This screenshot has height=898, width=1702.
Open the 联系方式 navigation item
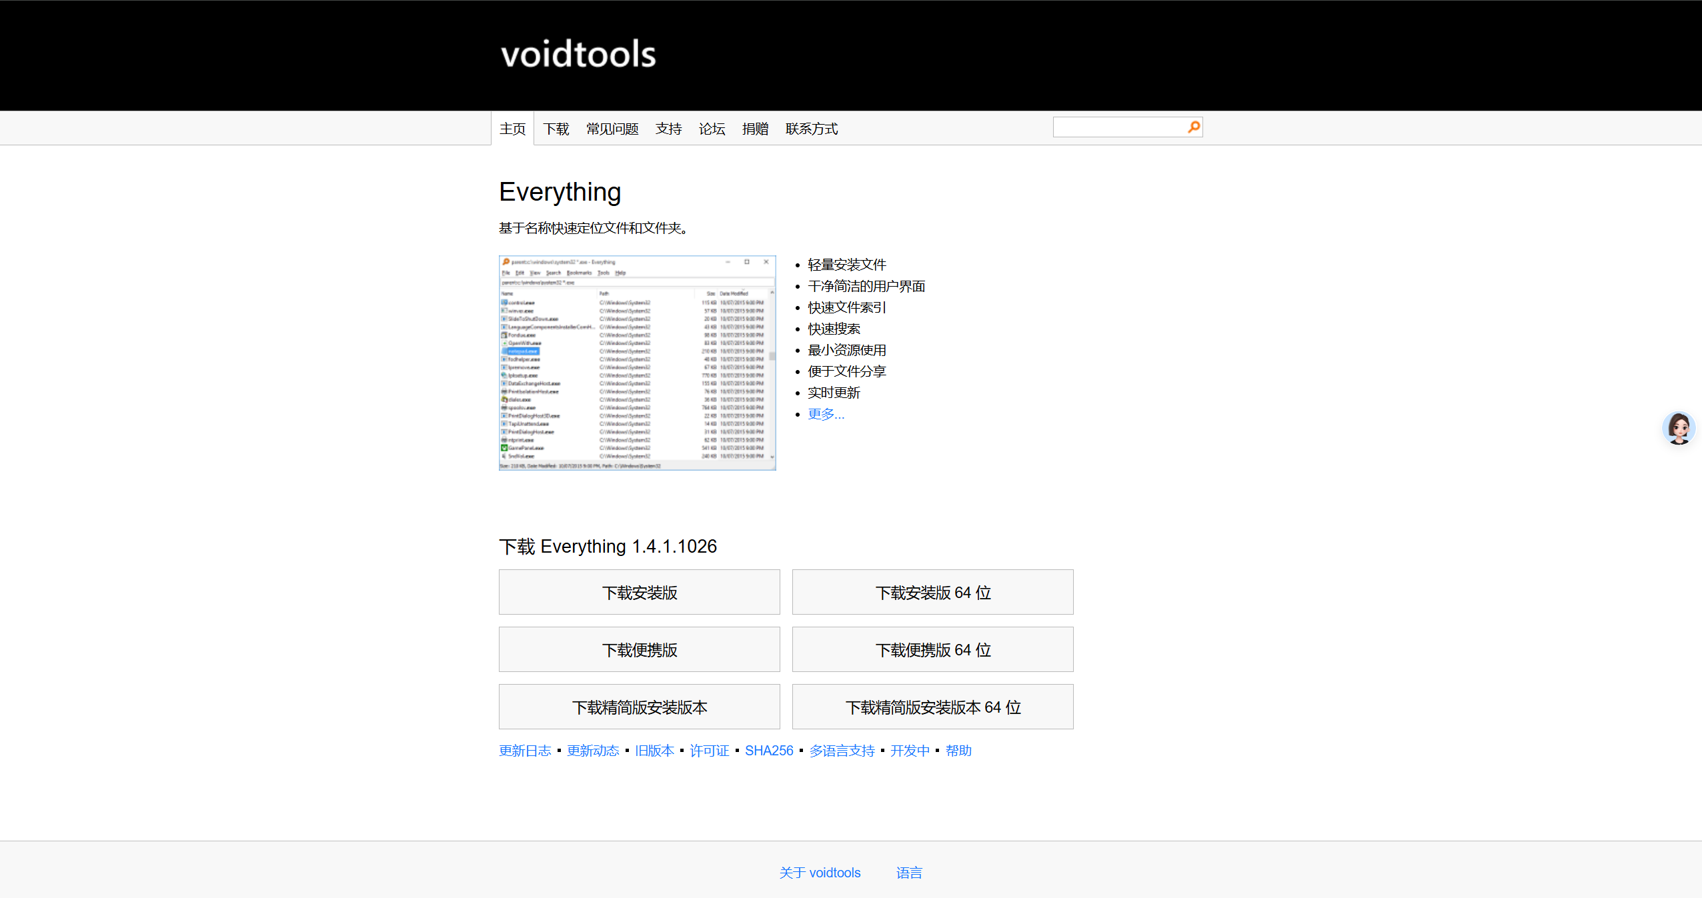click(x=811, y=129)
